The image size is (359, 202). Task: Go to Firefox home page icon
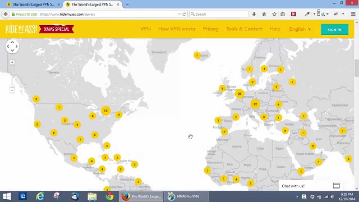click(264, 14)
